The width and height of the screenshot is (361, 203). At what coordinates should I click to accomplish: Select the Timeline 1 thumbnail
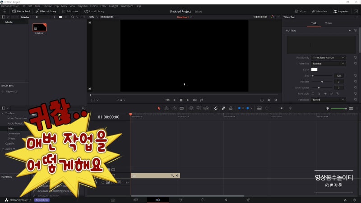point(39,27)
